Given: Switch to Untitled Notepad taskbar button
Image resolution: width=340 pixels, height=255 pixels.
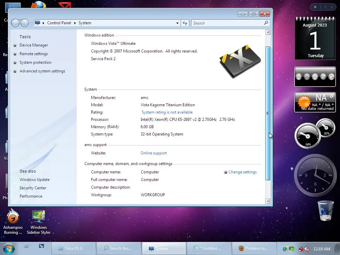Looking at the screenshot, I should coord(209,248).
